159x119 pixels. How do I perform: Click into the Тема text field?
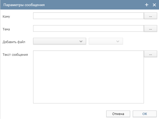click(x=88, y=29)
